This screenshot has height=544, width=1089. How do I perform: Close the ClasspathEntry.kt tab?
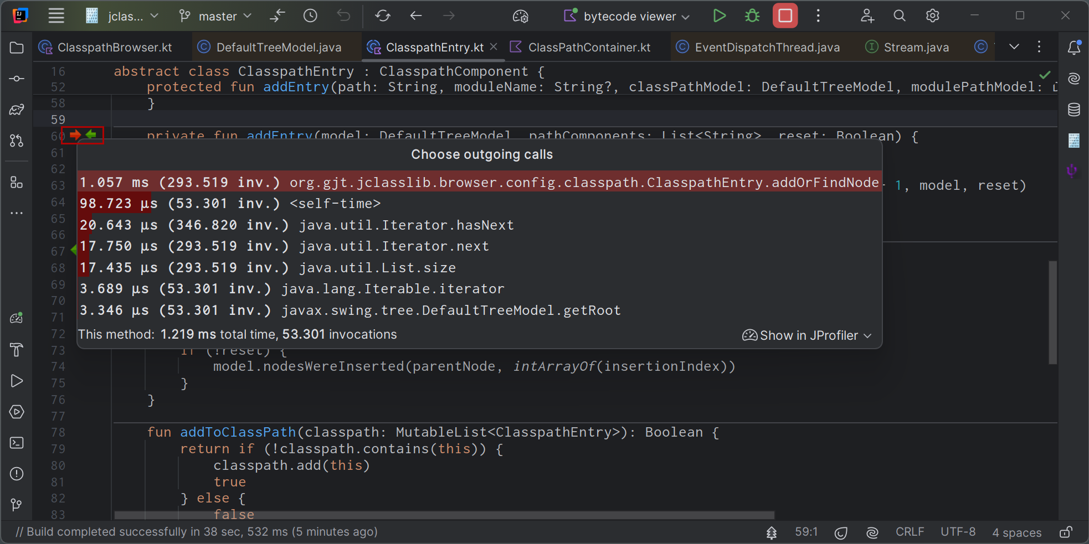494,46
